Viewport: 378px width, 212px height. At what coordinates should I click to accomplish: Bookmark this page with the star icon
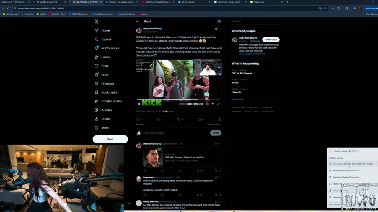click(x=325, y=8)
